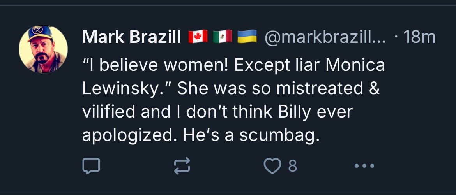Click the like count number 8
The height and width of the screenshot is (195, 456).
(292, 166)
